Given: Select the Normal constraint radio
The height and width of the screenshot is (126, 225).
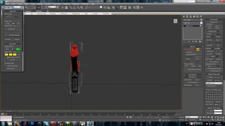Looking at the screenshot, I should tap(214, 28).
